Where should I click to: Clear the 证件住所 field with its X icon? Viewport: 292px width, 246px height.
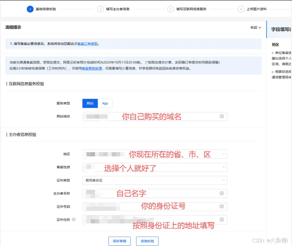coord(222,220)
